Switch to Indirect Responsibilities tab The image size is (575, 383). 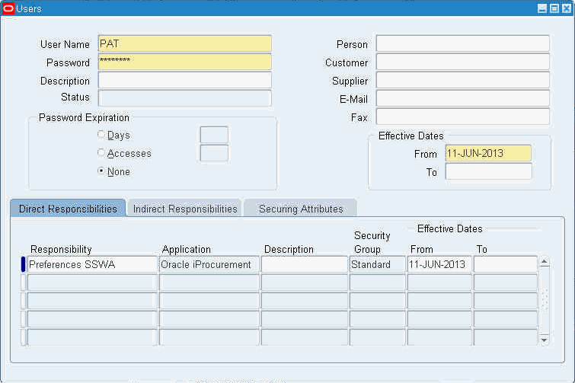(185, 209)
